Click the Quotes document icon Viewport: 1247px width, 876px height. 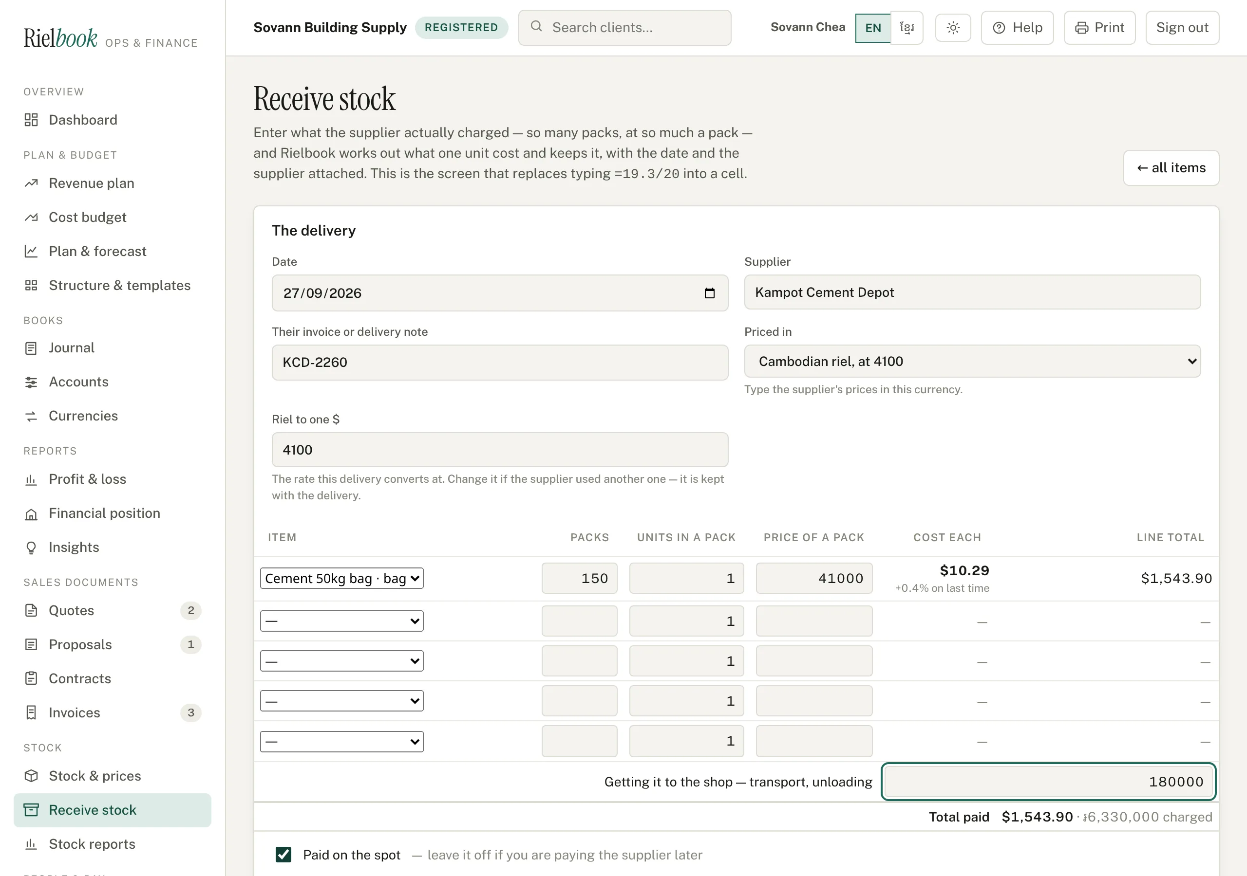(x=31, y=611)
